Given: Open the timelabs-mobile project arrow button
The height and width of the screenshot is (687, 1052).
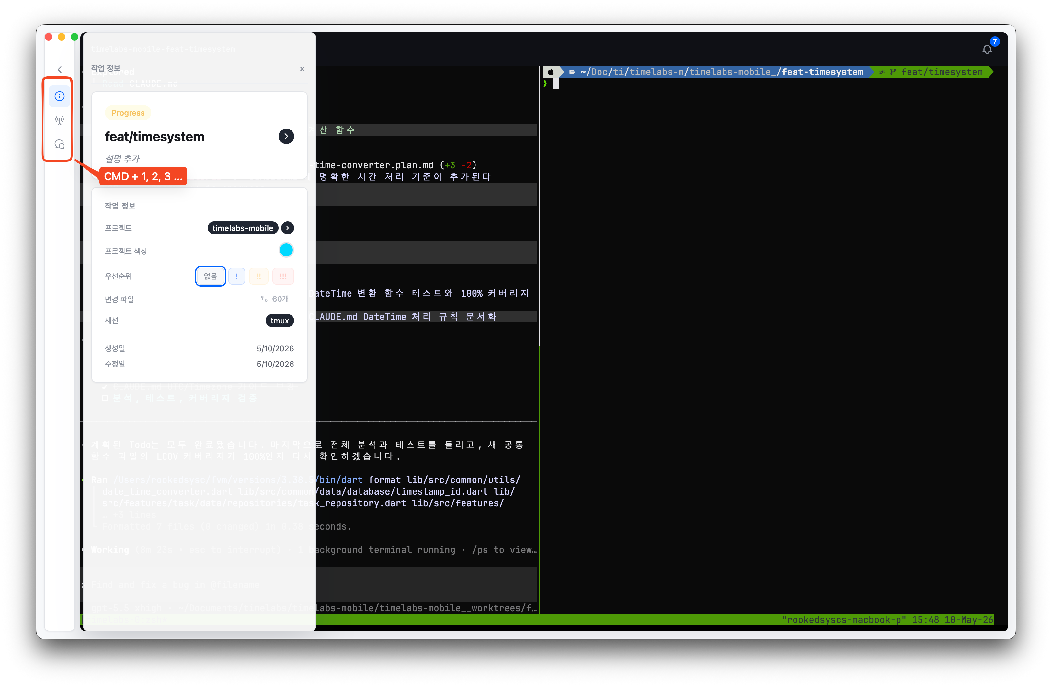Looking at the screenshot, I should pos(288,228).
